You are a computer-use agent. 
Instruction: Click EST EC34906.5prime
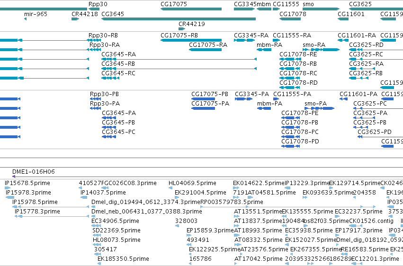[115, 222]
